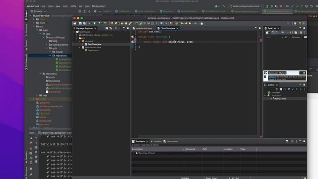Click the hammer Build icon in IntelliJ toolbar
The width and height of the screenshot is (318, 179).
(224, 6)
